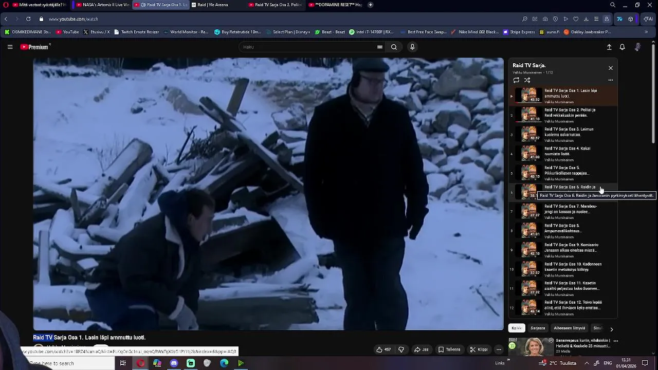The width and height of the screenshot is (658, 370).
Task: Go back in browser history
Action: click(6, 19)
